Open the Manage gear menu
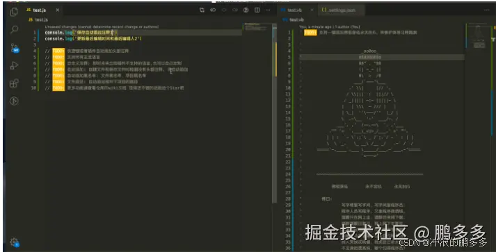Screen dimensions: 496x252 tap(14, 242)
